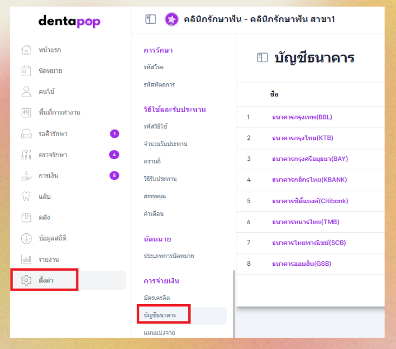Click the นัดหมาย settings section heading
The image size is (396, 349).
[x=157, y=239]
